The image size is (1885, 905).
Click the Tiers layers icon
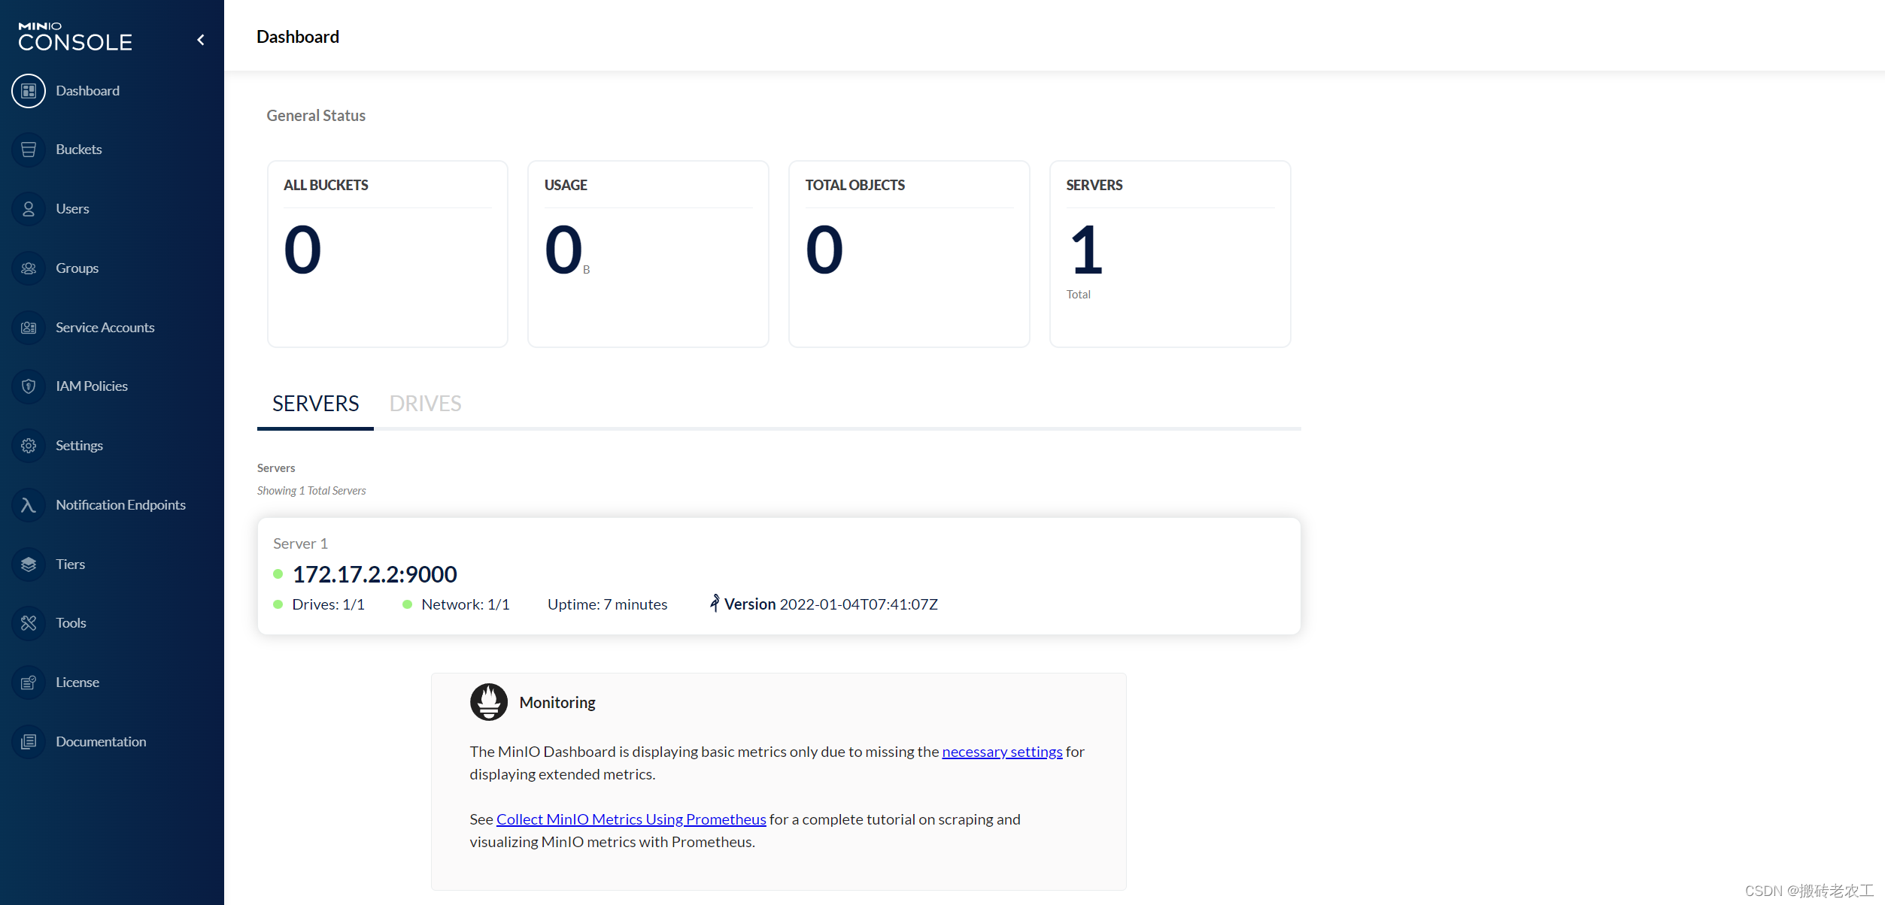(x=29, y=564)
